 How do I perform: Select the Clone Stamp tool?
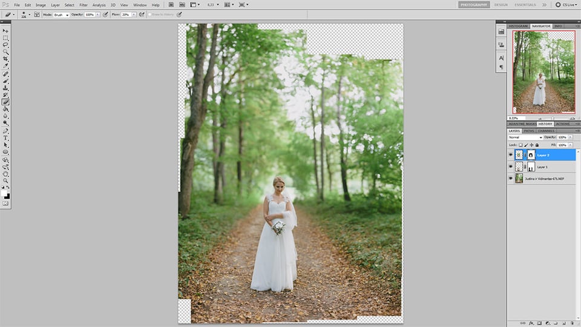click(5, 88)
